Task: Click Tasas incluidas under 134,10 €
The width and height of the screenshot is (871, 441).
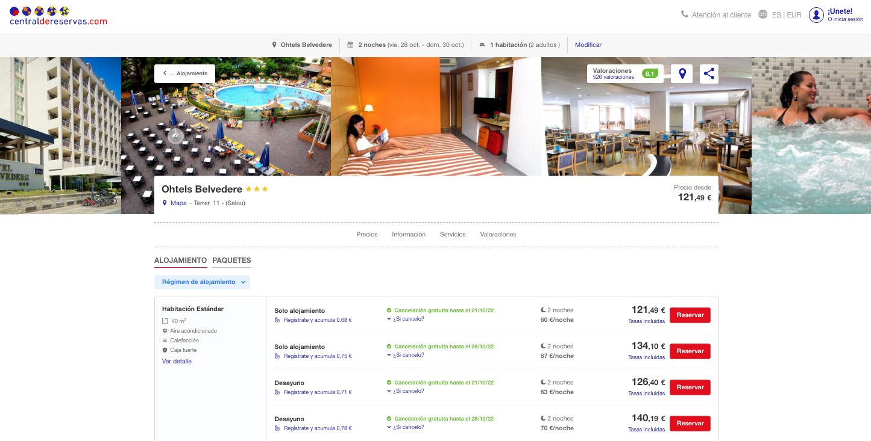Action: click(646, 357)
